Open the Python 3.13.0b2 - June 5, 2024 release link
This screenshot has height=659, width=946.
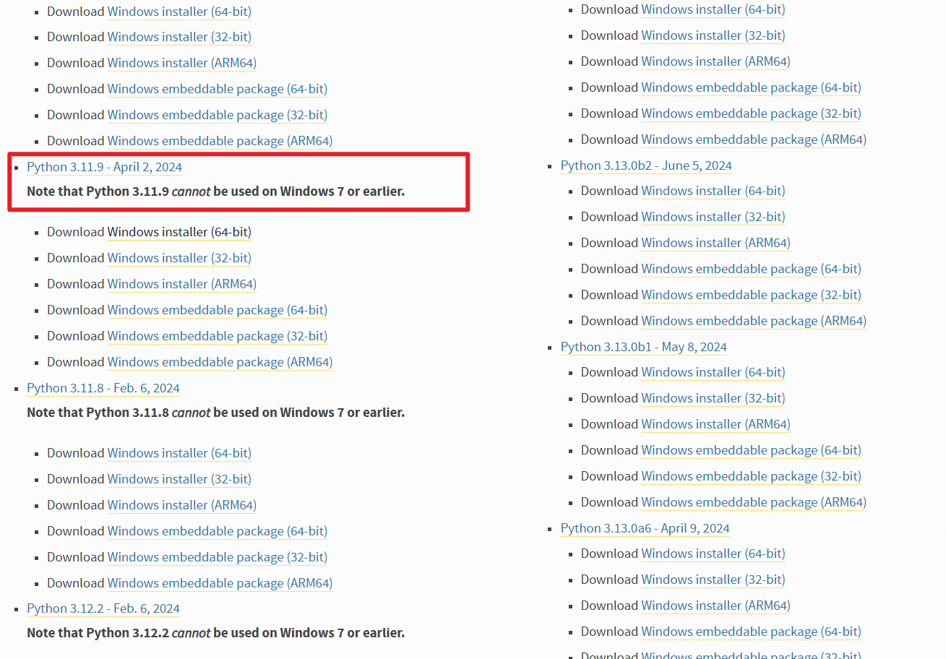click(646, 165)
